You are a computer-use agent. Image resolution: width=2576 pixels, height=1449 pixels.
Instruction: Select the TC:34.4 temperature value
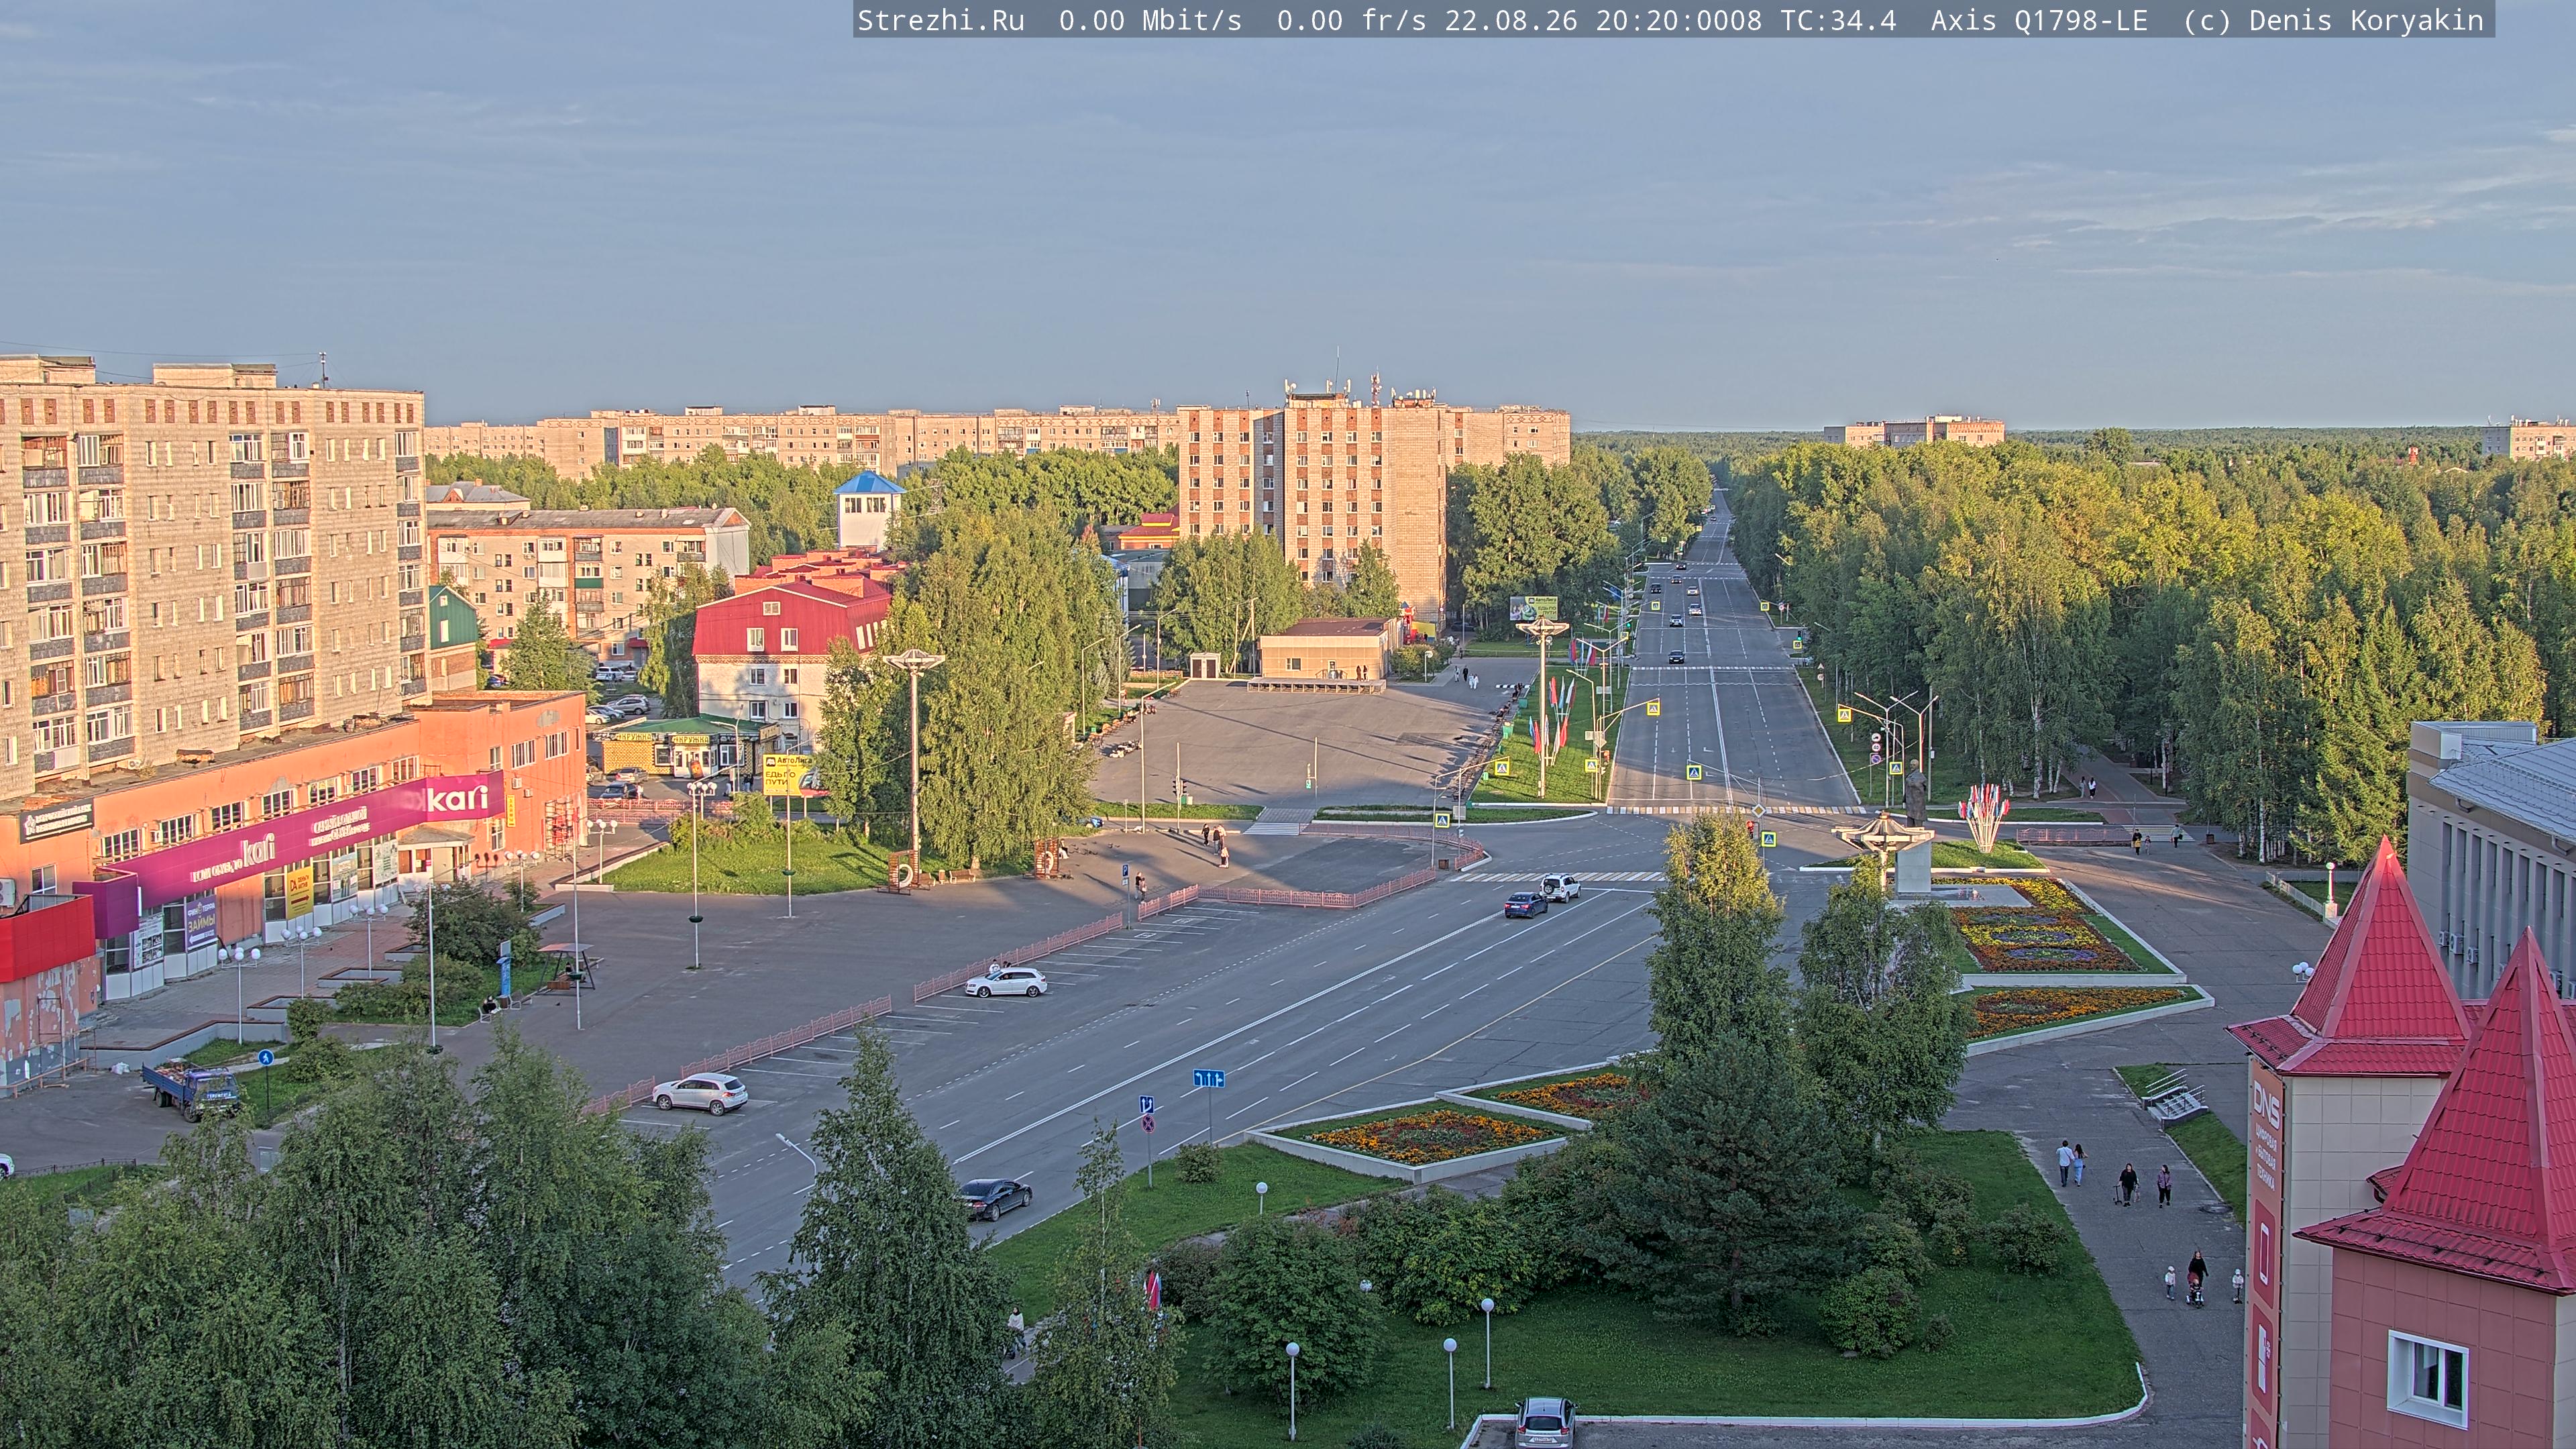click(1838, 20)
